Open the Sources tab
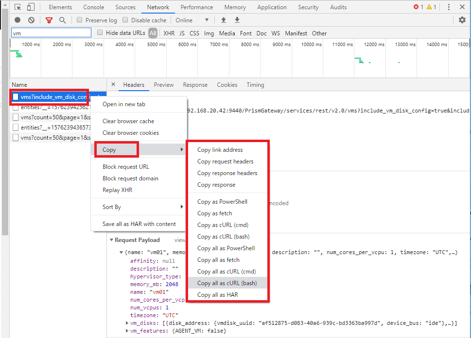This screenshot has width=471, height=338. (x=125, y=7)
